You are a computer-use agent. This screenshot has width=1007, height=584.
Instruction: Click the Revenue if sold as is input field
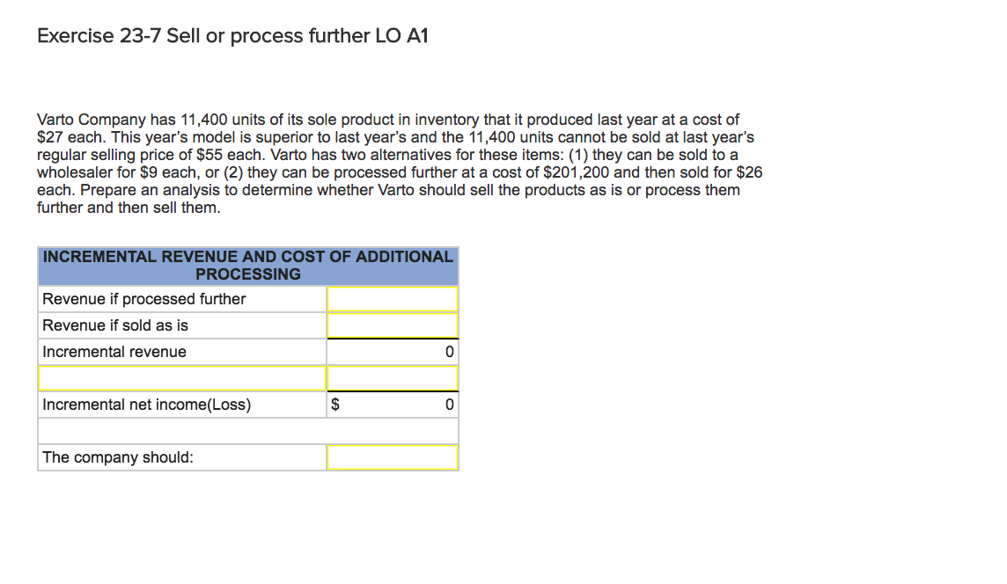(x=392, y=325)
